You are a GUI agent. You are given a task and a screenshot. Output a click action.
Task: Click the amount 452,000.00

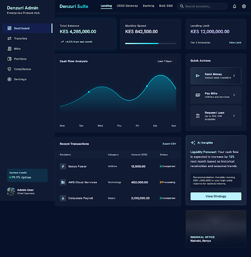coord(140,182)
